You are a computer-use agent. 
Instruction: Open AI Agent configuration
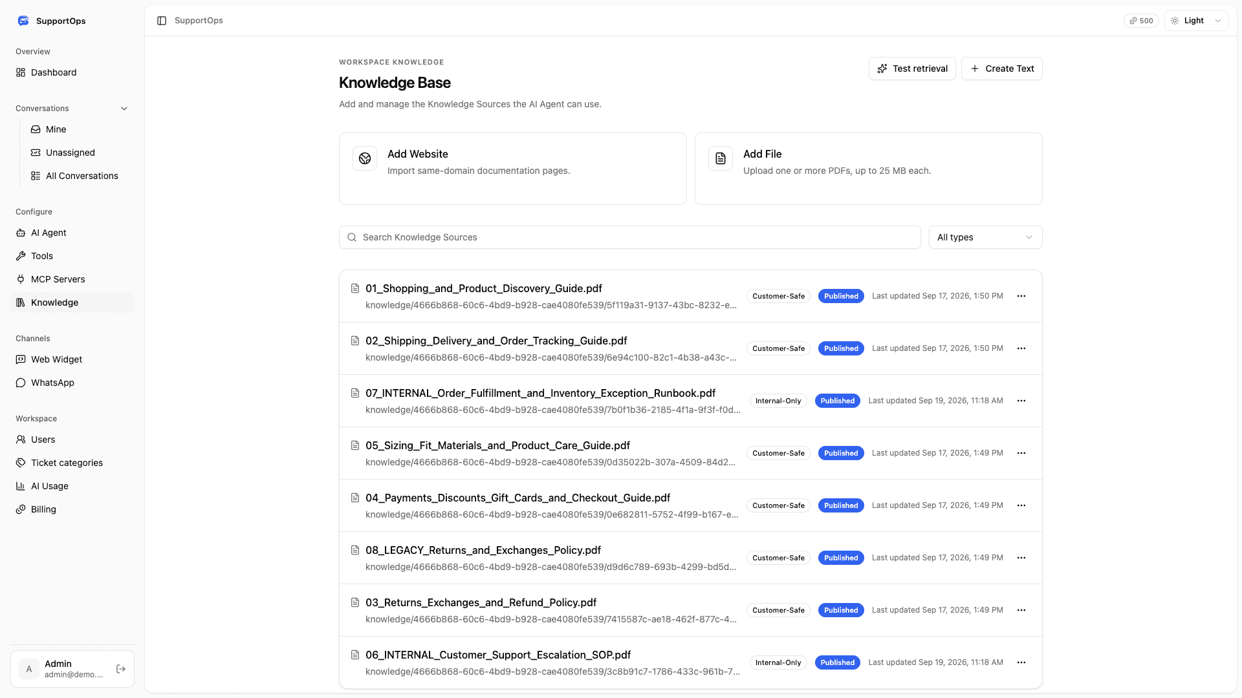pyautogui.click(x=72, y=233)
